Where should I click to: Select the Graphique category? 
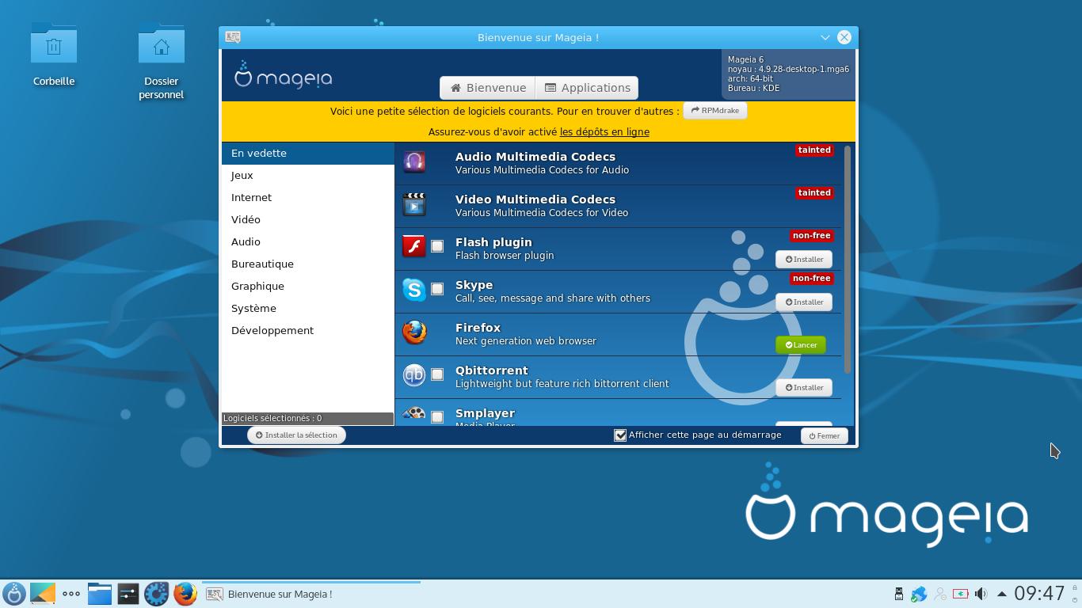(307, 287)
